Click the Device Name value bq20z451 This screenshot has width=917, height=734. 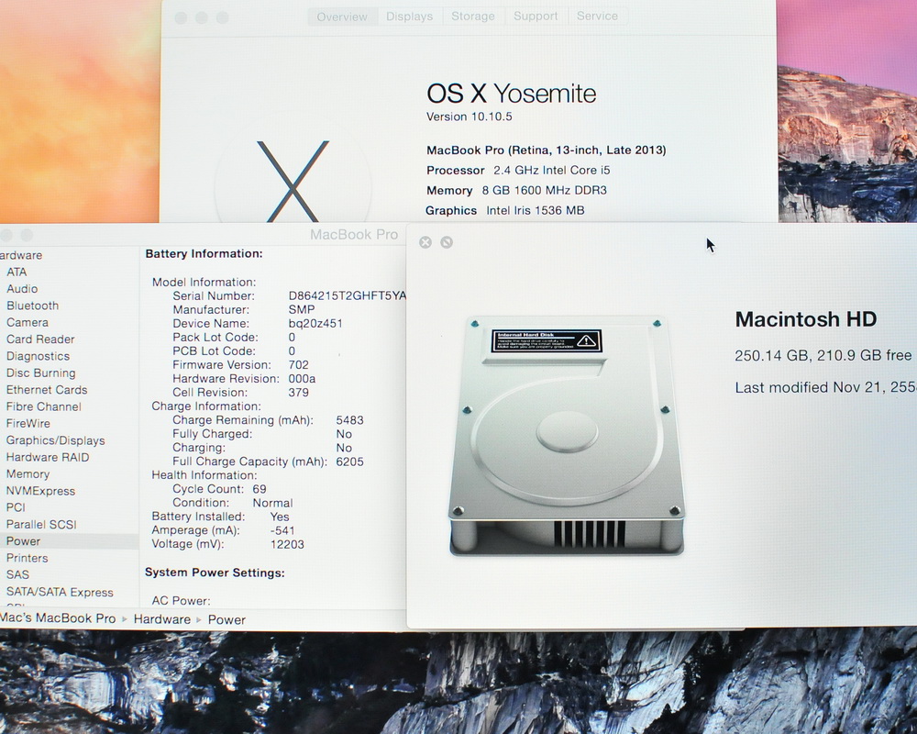315,324
